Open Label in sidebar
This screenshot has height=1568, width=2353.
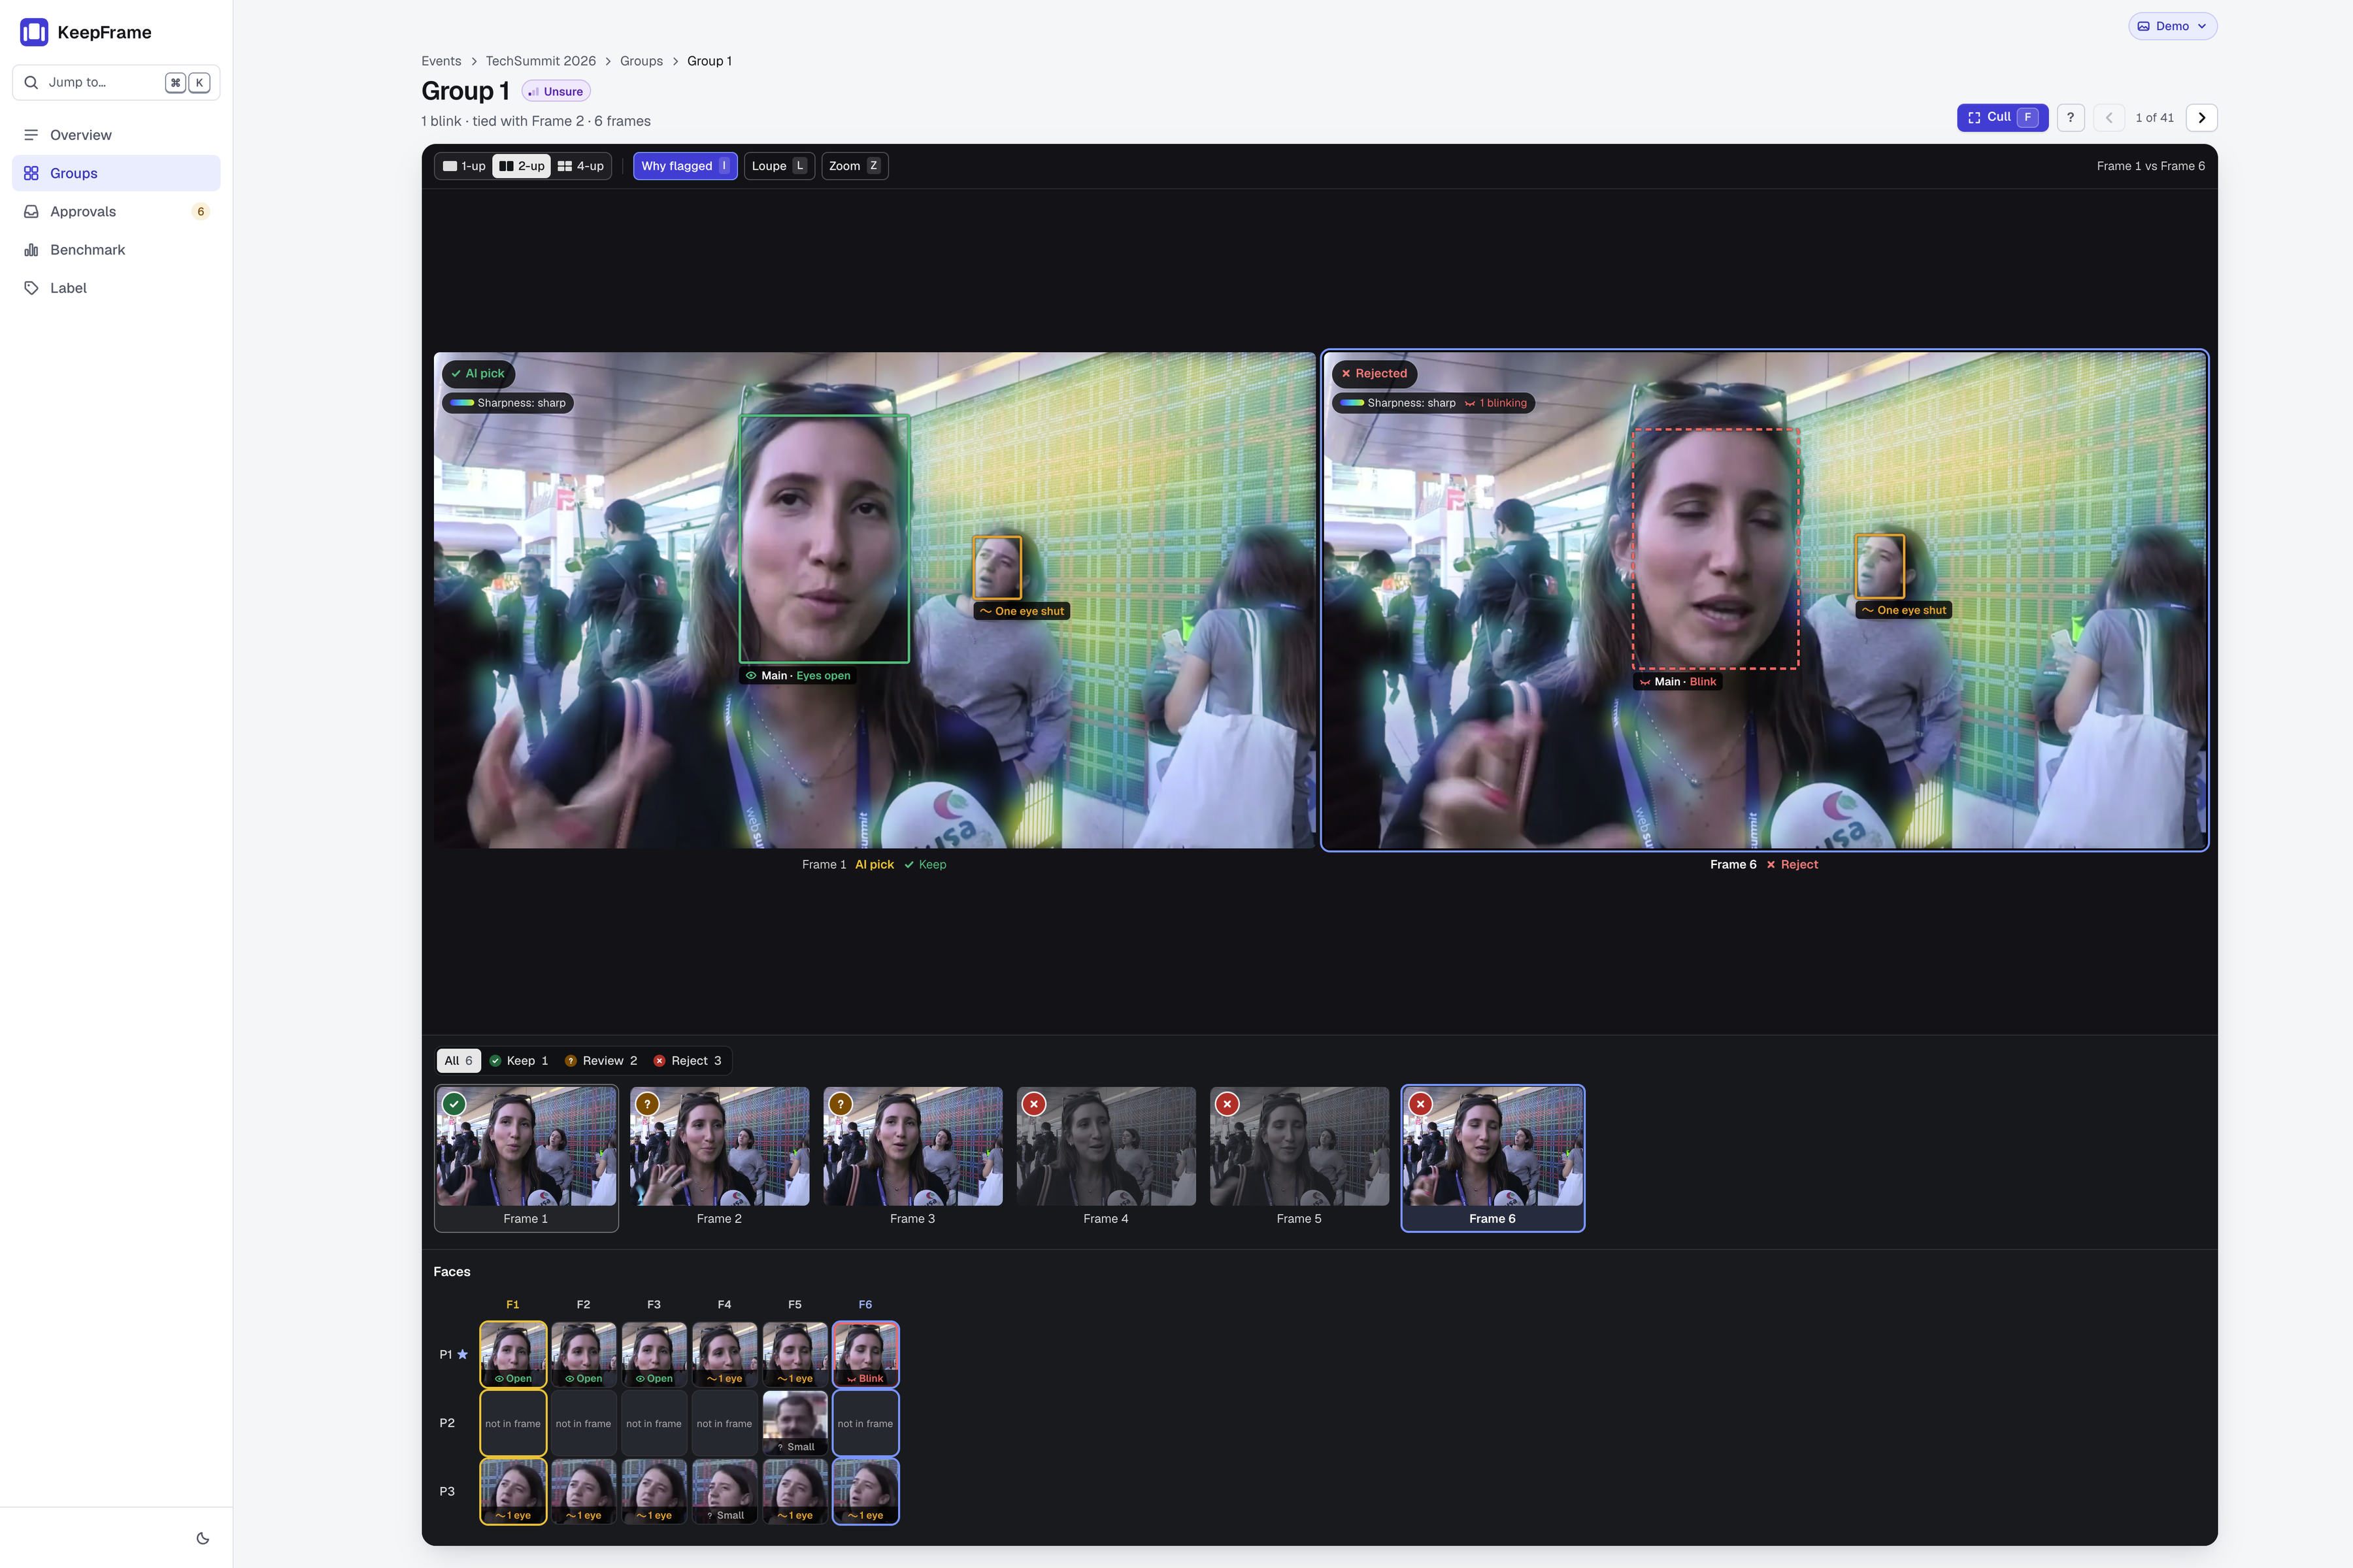pyautogui.click(x=116, y=288)
